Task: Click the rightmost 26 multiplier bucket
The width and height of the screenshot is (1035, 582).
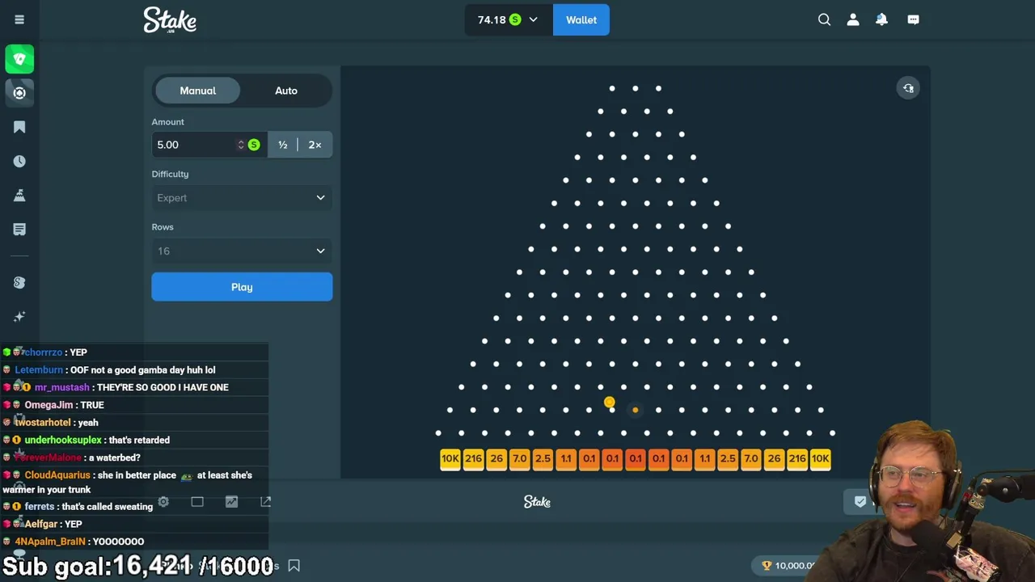Action: coord(774,458)
